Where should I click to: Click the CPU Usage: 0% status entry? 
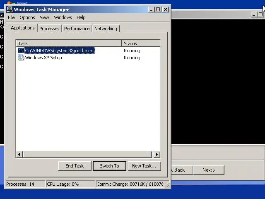[x=70, y=184]
